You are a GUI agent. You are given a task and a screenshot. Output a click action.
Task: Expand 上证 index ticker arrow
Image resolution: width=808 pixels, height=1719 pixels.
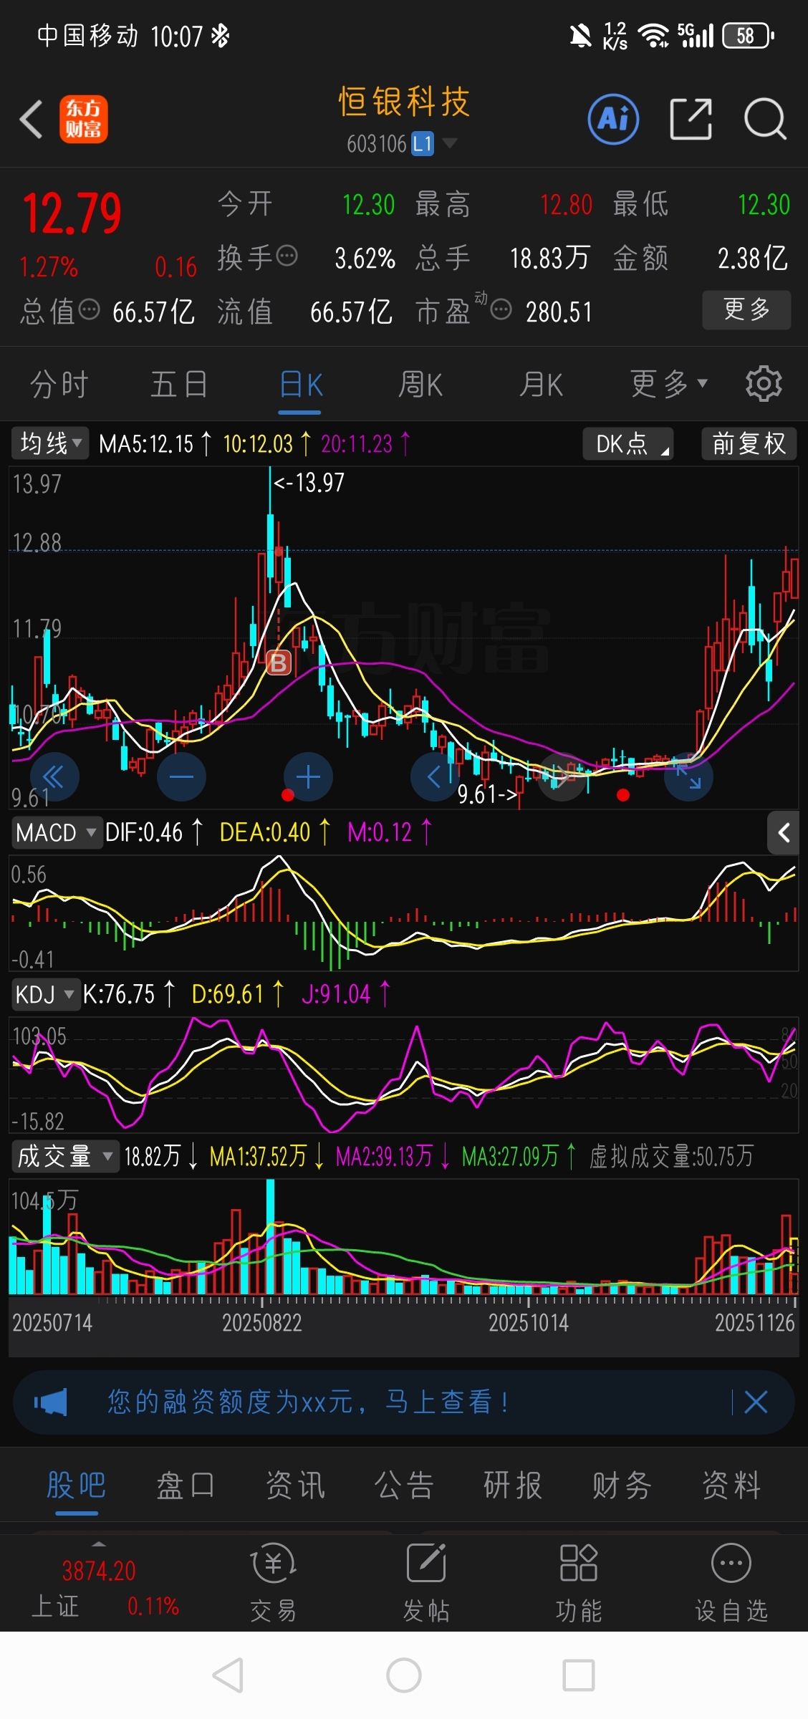click(99, 1544)
